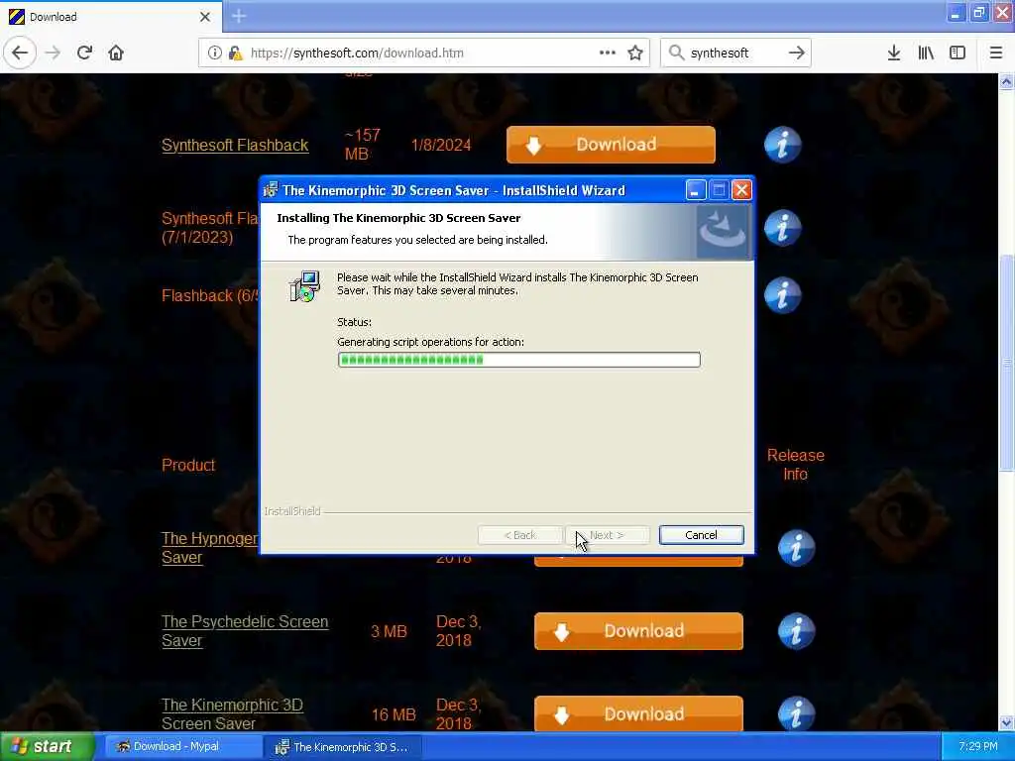Reload the page with the refresh icon
This screenshot has width=1015, height=761.
tap(84, 53)
